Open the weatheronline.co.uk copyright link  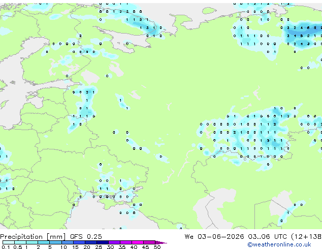[x=279, y=244]
